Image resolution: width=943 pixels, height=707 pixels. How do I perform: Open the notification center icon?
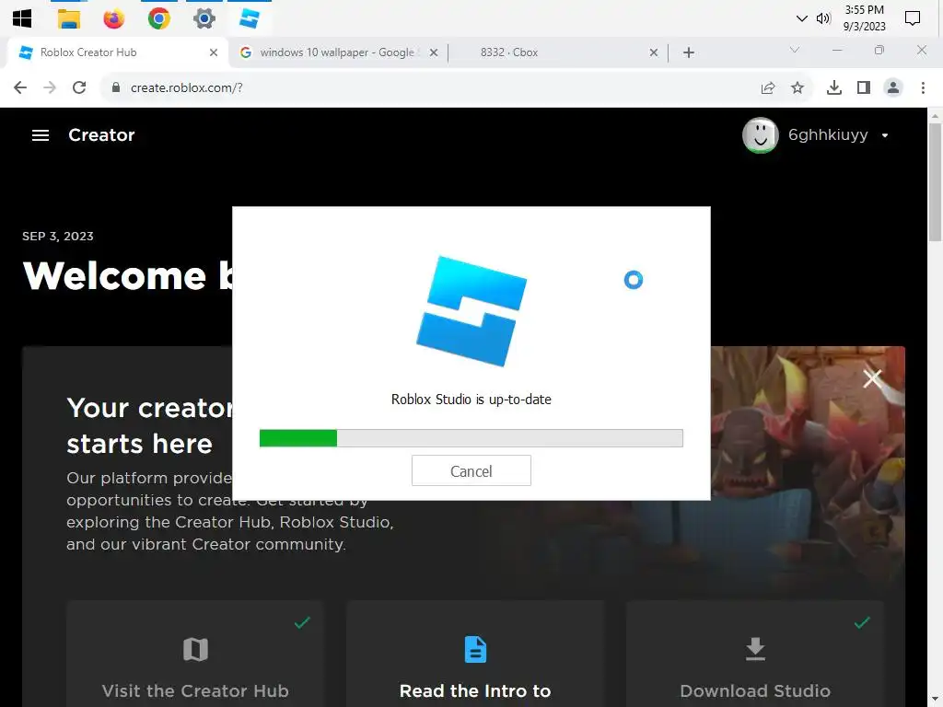pos(913,18)
